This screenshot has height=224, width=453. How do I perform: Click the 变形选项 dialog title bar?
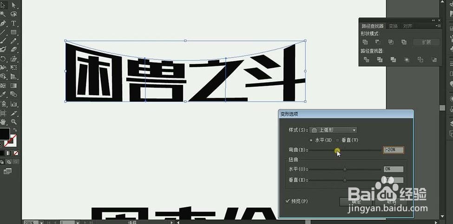tap(346, 114)
